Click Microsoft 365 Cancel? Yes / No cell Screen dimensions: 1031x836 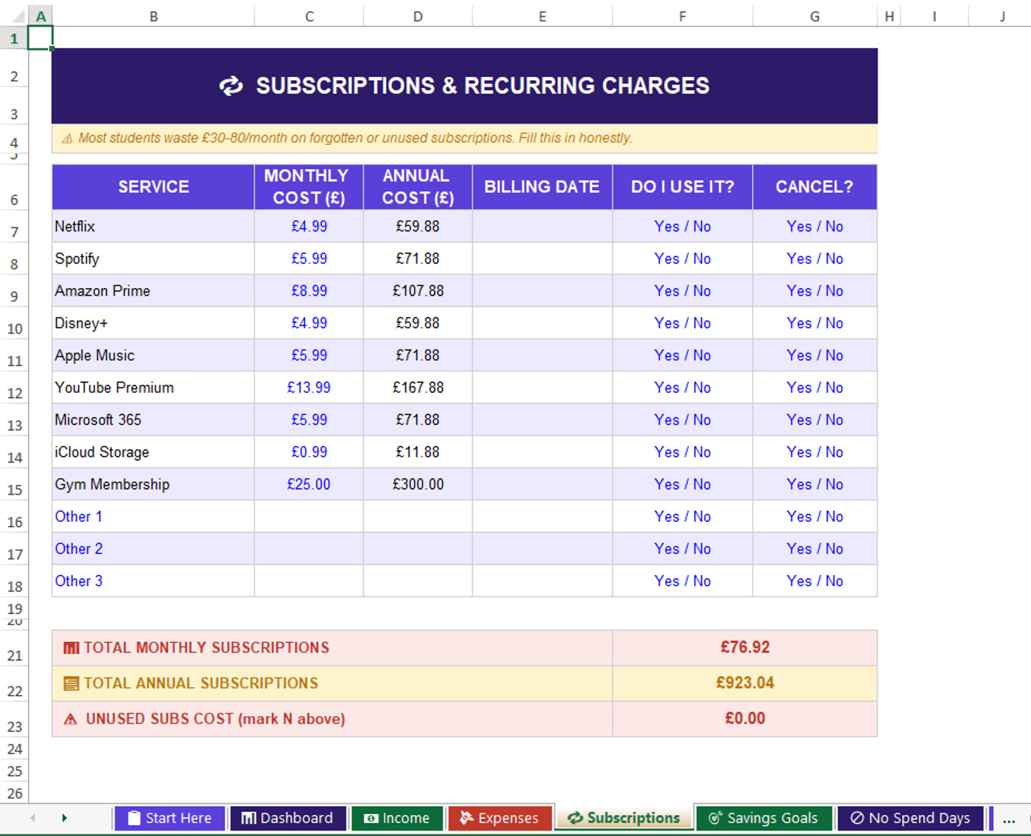pos(815,420)
